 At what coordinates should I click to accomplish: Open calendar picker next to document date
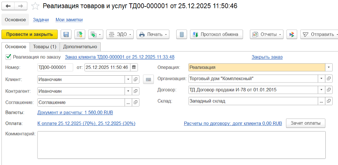[134, 67]
